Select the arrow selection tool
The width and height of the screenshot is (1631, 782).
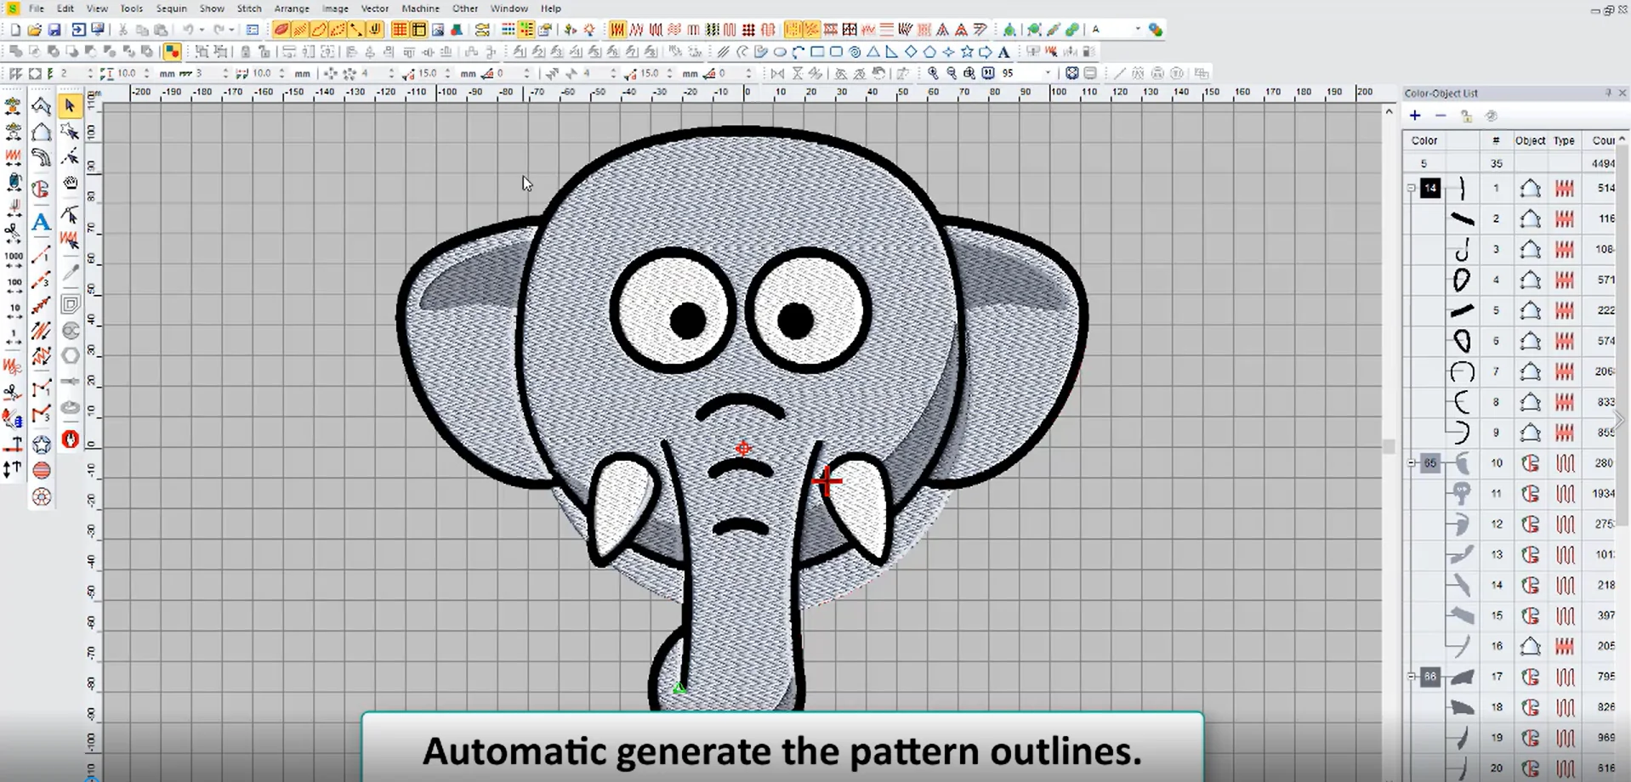point(70,106)
